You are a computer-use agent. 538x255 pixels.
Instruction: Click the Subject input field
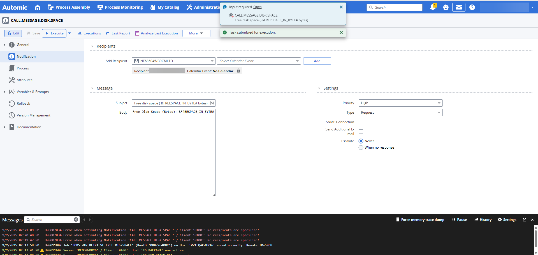tap(173, 103)
